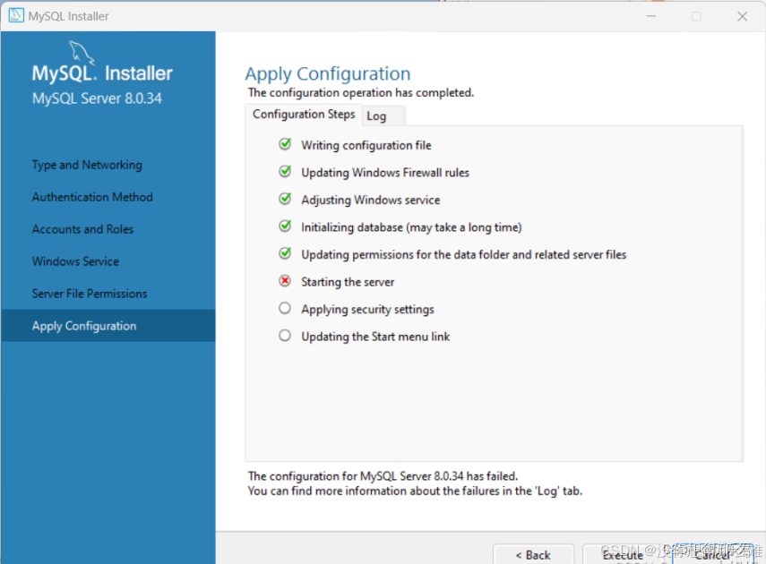Click green check next to Writing configuration file
Image resolution: width=766 pixels, height=564 pixels.
(x=285, y=144)
